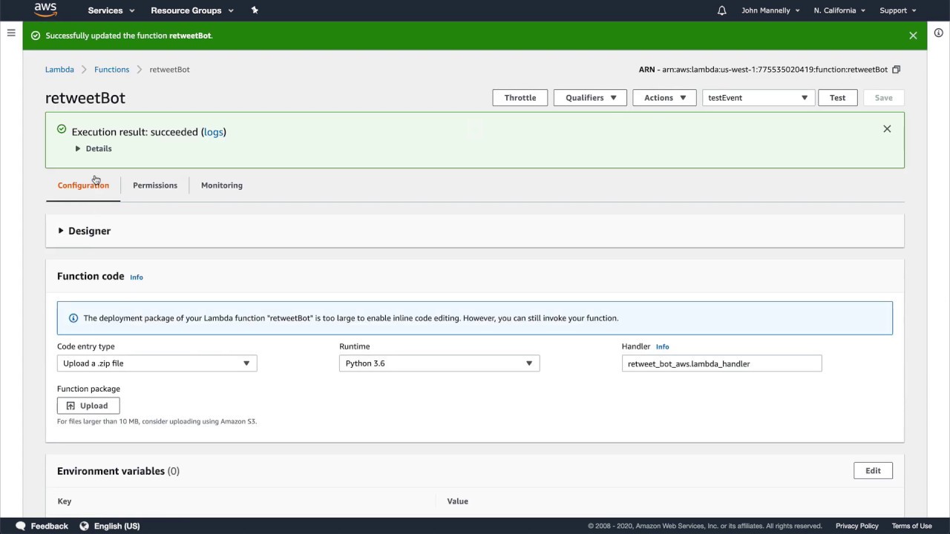Dismiss the green success banner
This screenshot has width=950, height=534.
point(913,36)
